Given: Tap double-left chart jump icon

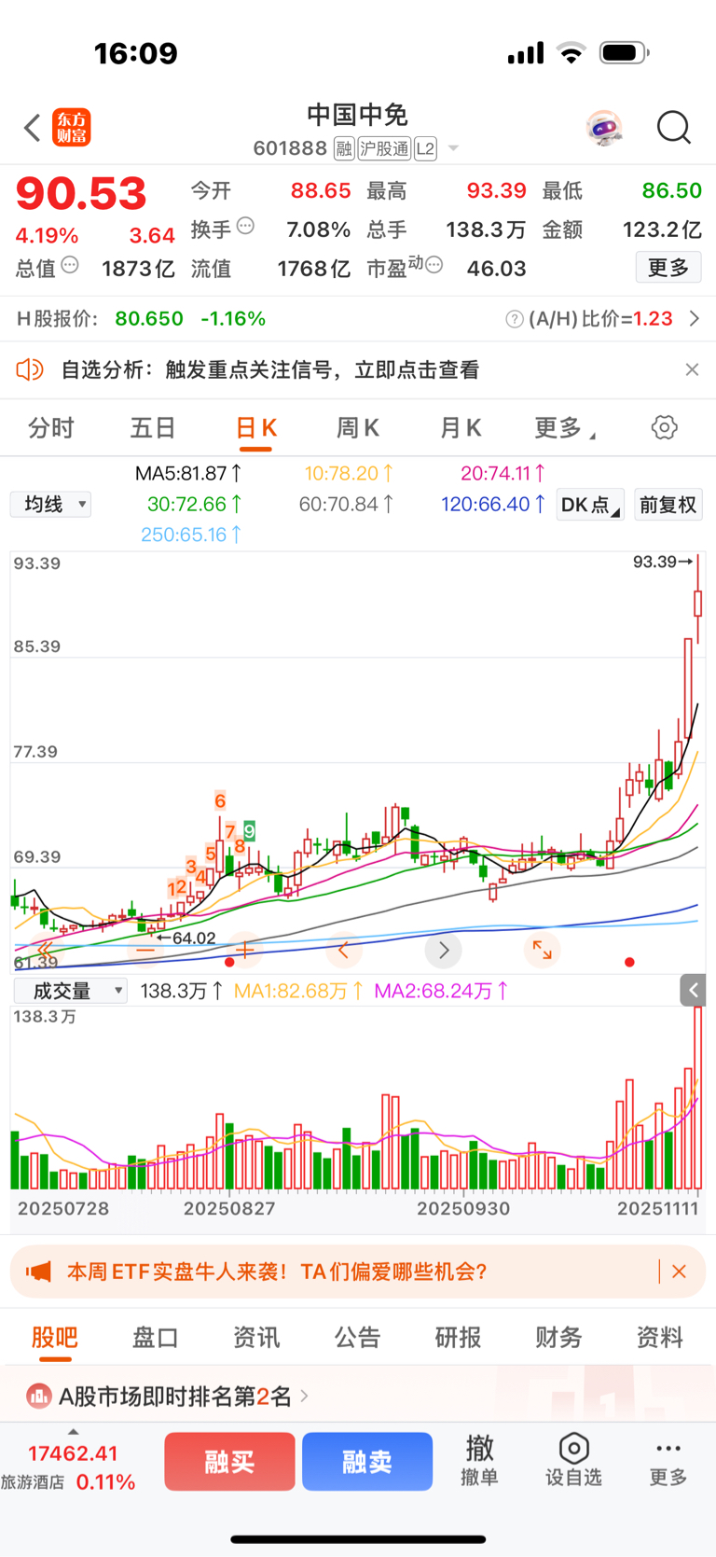Looking at the screenshot, I should click(44, 950).
